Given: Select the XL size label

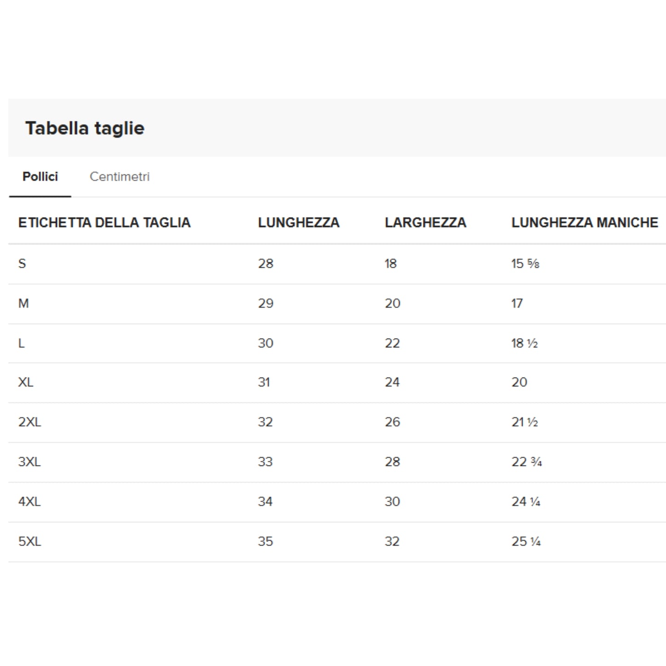Looking at the screenshot, I should pos(26,382).
